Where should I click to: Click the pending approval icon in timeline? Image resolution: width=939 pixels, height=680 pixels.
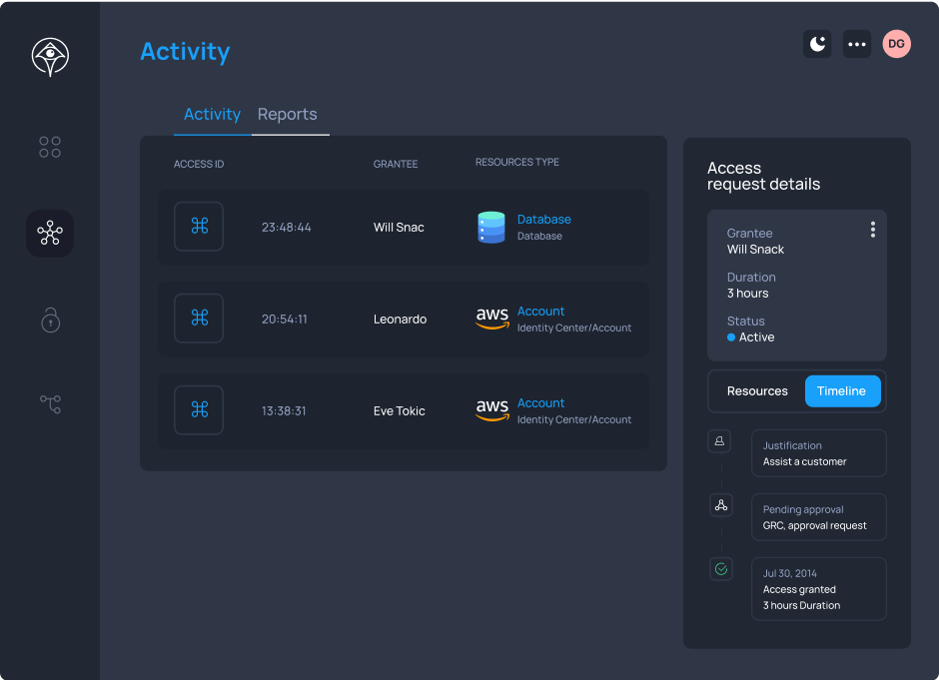(720, 504)
